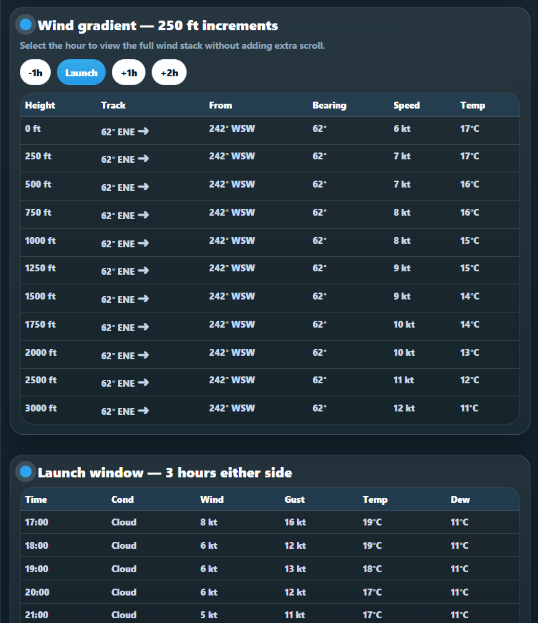Viewport: 538px width, 623px height.
Task: Click the track arrow in 1750 ft row
Action: 143,326
